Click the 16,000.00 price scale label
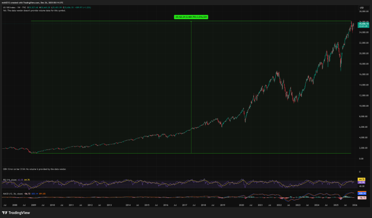This screenshot has width=372, height=218. 362,74
